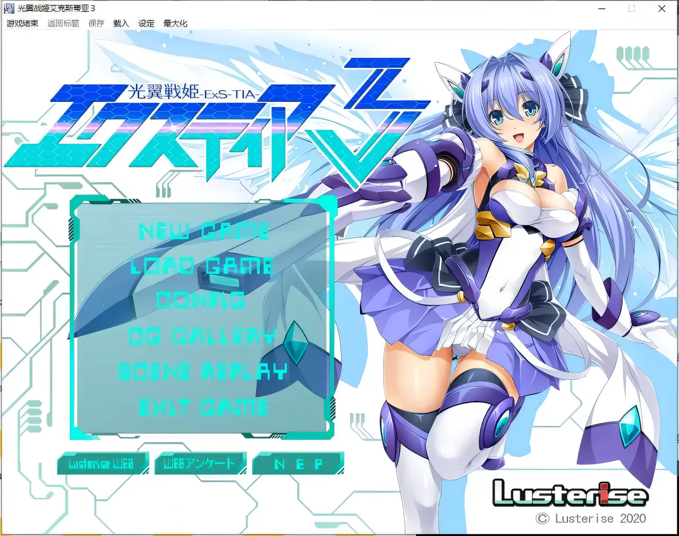679x536 pixels.
Task: Open the 载入 load menu
Action: click(x=120, y=23)
